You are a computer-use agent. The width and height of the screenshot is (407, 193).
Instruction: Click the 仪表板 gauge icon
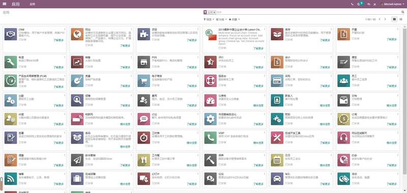coord(211,100)
